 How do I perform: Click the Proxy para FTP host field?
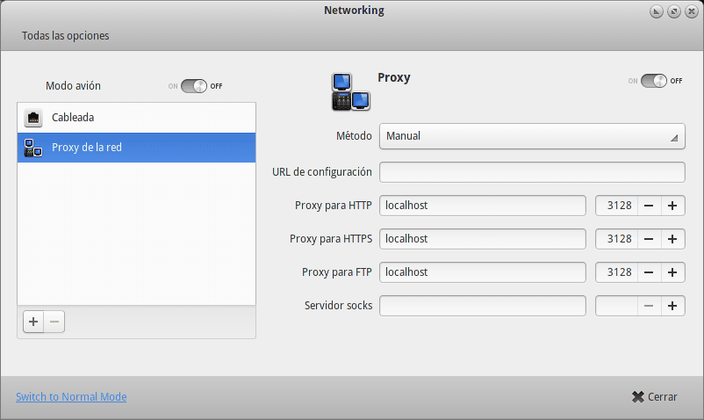pyautogui.click(x=483, y=272)
